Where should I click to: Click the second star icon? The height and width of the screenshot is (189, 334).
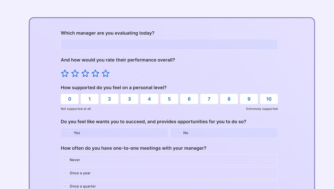[x=75, y=73]
